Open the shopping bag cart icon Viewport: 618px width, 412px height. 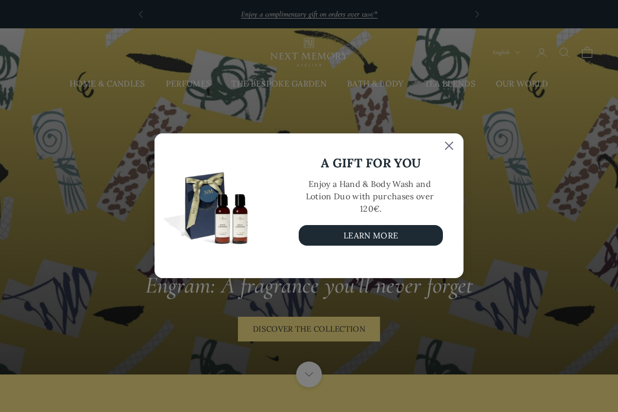point(587,53)
